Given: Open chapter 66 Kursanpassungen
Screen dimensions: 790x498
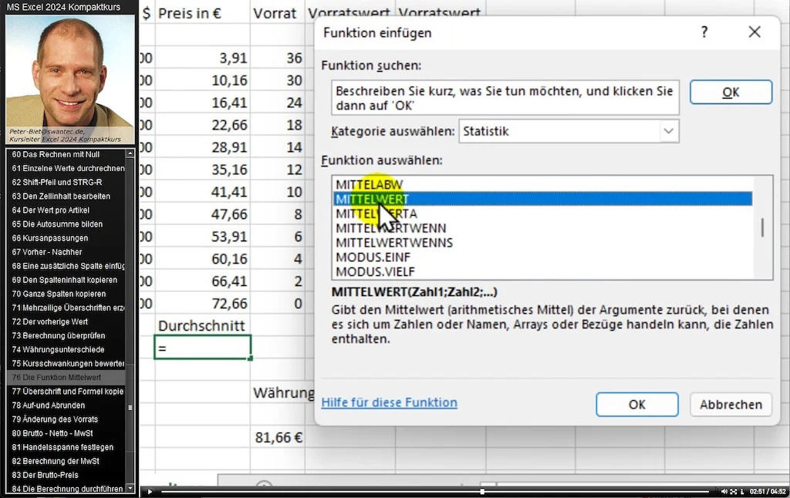Looking at the screenshot, I should (66, 238).
